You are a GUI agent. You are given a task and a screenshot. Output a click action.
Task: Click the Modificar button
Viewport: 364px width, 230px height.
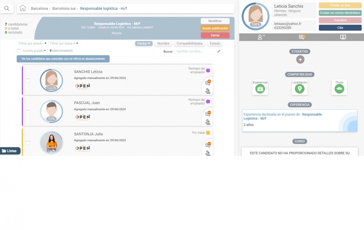point(215,21)
